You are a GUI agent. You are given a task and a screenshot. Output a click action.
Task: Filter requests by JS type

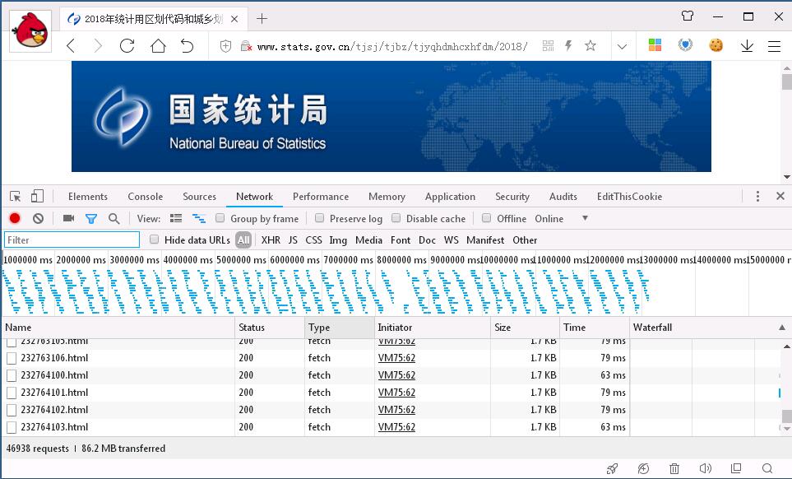(293, 240)
